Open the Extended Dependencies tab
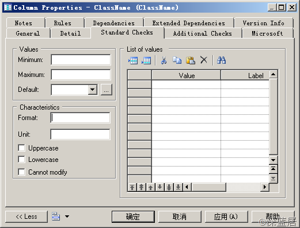 coord(188,23)
